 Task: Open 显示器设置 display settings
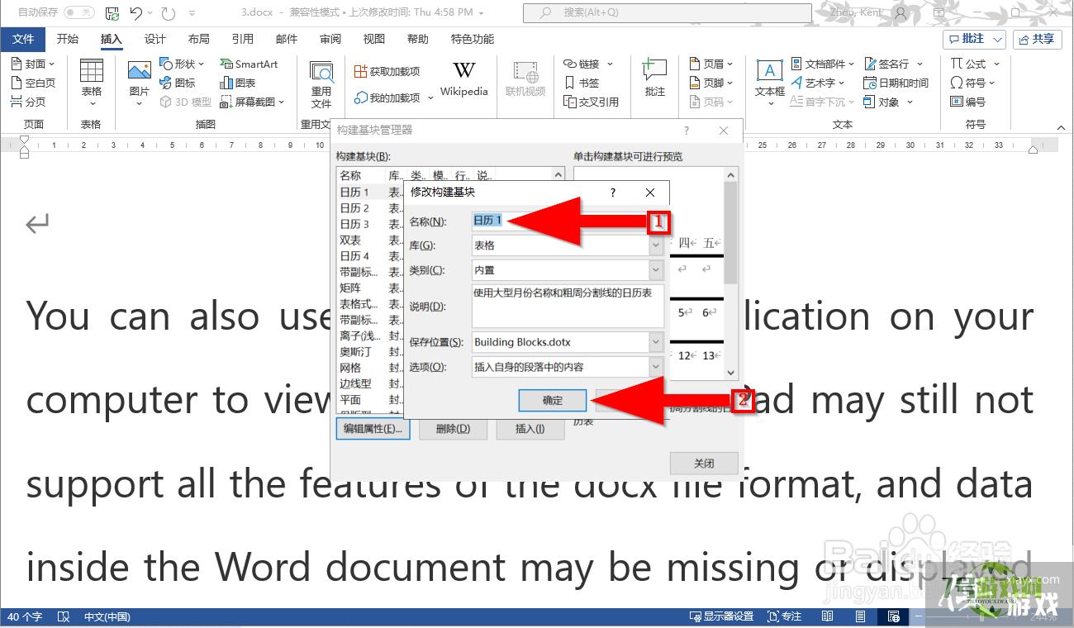[721, 616]
